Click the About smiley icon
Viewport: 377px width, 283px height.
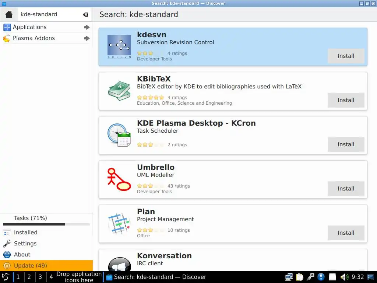[x=7, y=255]
